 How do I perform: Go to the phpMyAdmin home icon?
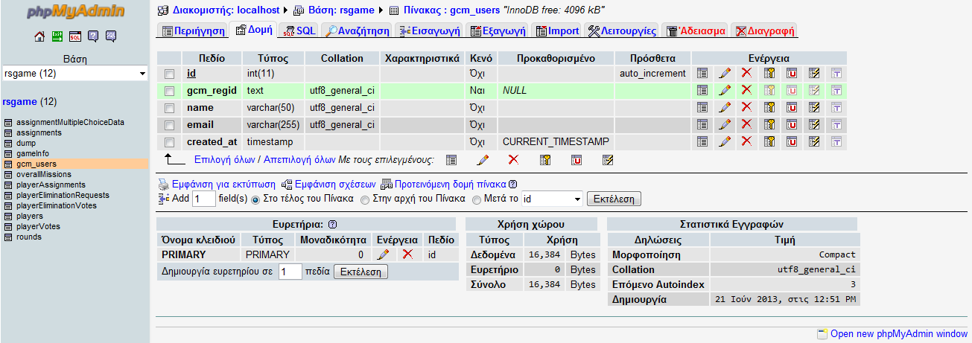coord(41,36)
